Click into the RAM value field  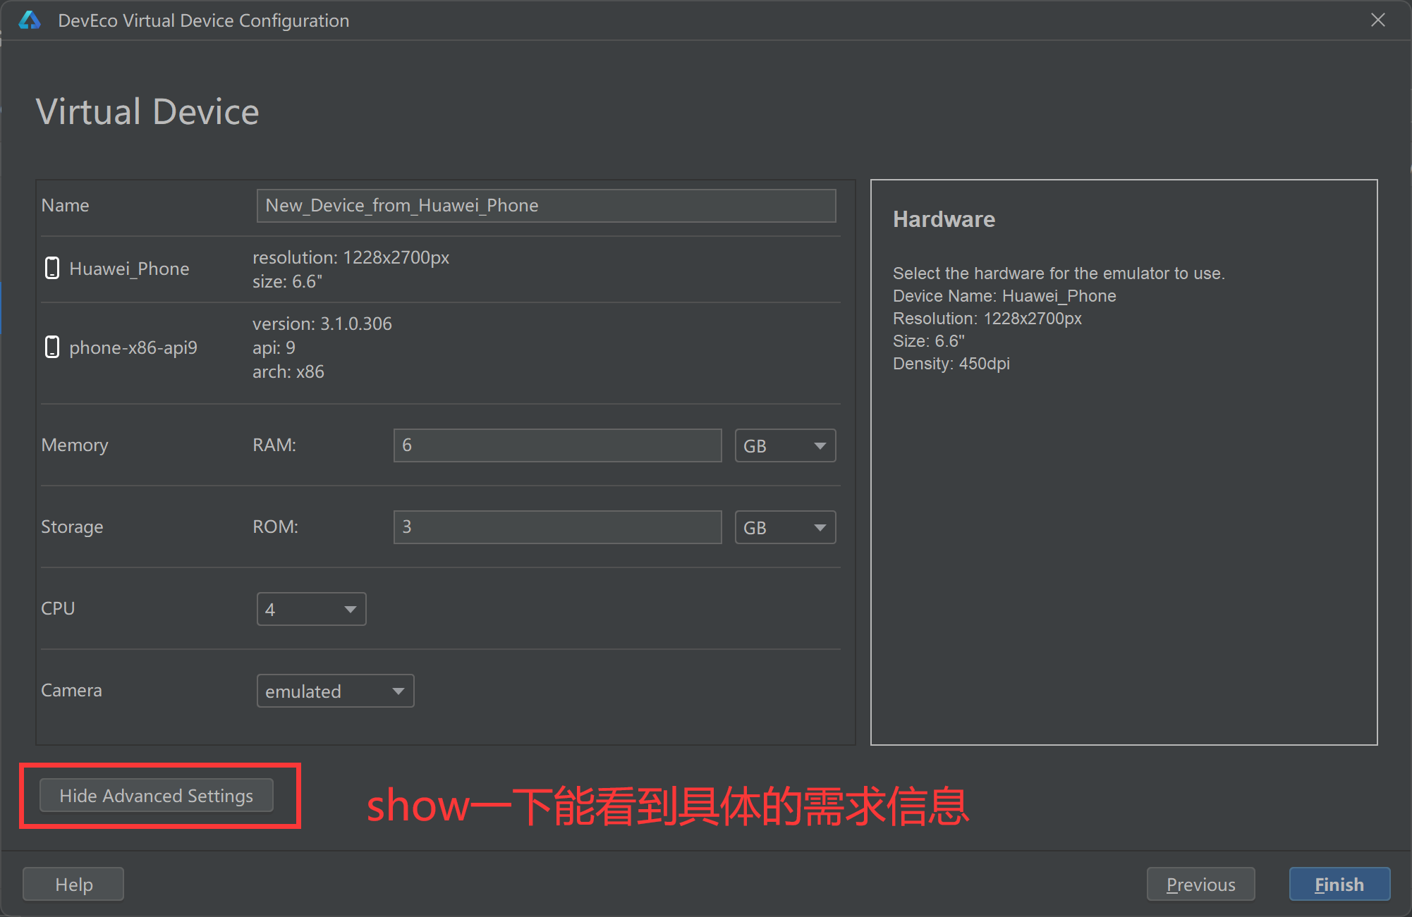tap(557, 445)
